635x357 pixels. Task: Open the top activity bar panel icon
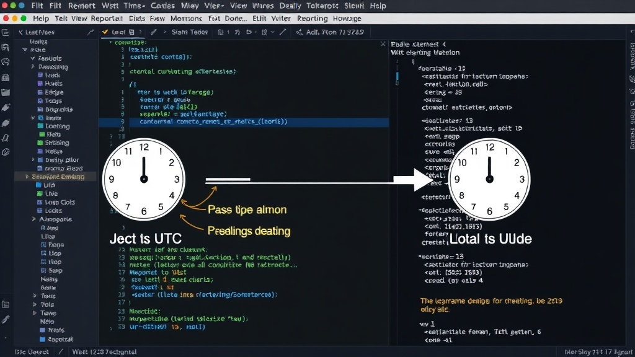click(5, 33)
